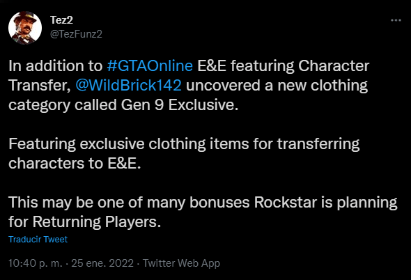Follow the #GTAOnline hashtag link
This screenshot has width=411, height=280.
point(150,65)
